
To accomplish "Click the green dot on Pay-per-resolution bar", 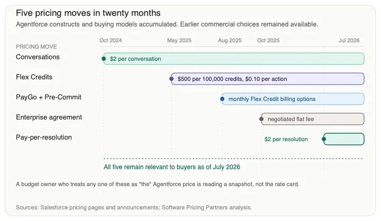I will pyautogui.click(x=324, y=139).
